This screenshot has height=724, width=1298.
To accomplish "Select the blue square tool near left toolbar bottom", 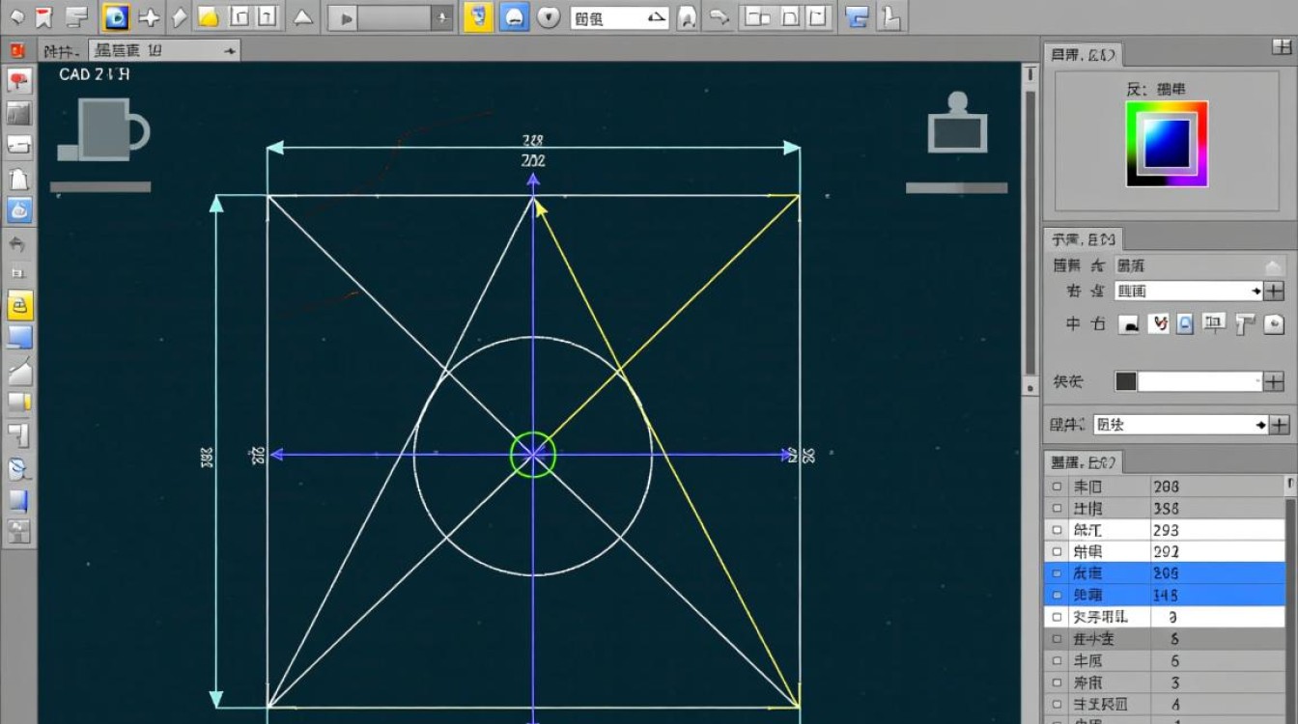I will coord(19,500).
